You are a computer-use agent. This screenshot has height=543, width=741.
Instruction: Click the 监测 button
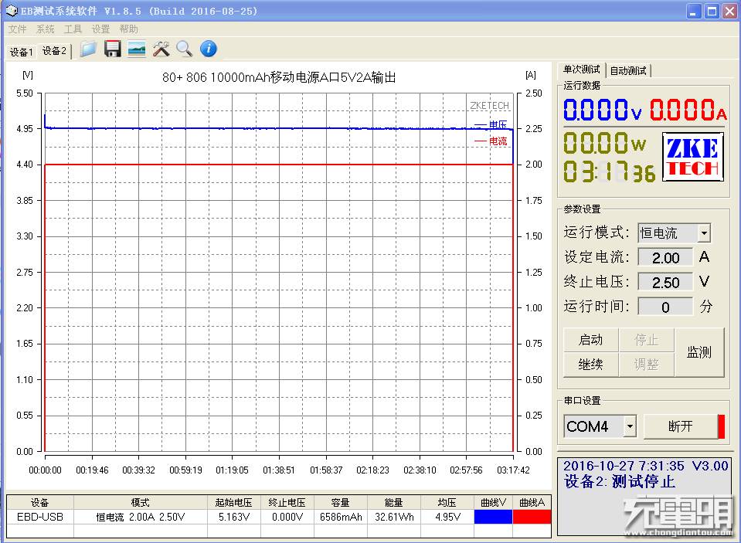coord(699,352)
